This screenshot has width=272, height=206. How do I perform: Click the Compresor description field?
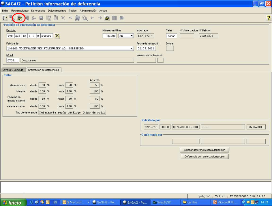point(77,60)
